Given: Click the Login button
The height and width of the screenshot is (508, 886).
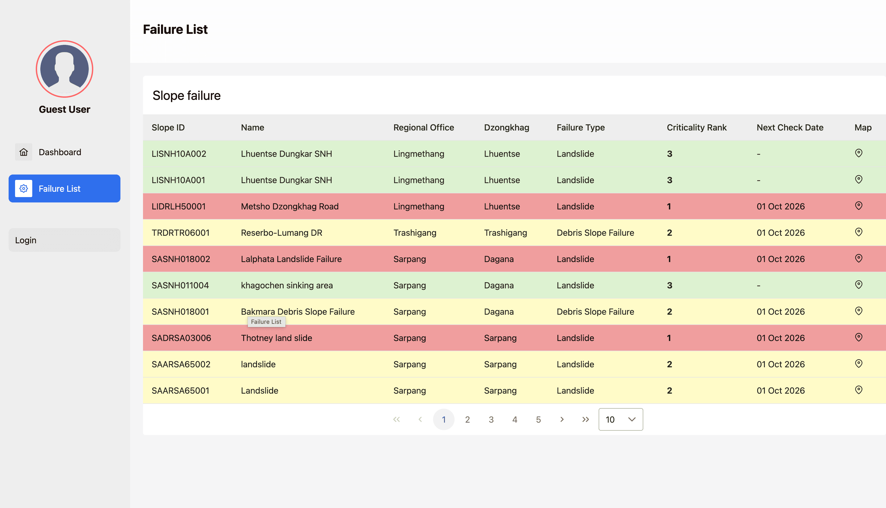Looking at the screenshot, I should tap(64, 240).
